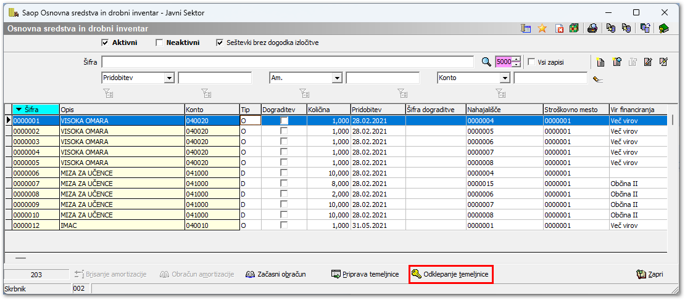Toggle the Neaktivni checkbox

[x=159, y=43]
